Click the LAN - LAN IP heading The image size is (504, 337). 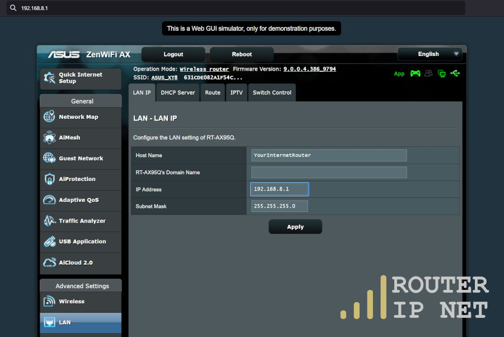pos(155,118)
